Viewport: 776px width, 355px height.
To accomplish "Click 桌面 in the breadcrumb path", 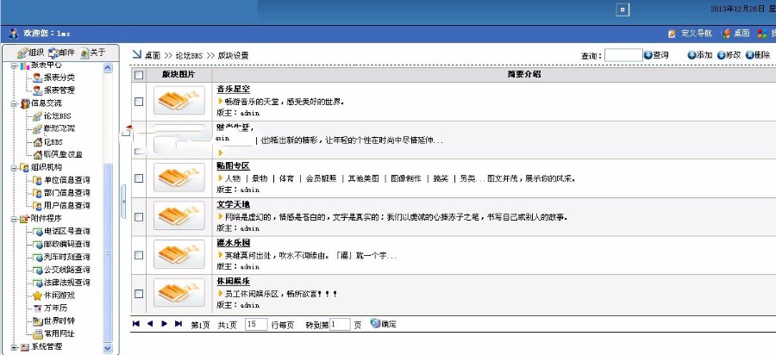I will pos(153,56).
